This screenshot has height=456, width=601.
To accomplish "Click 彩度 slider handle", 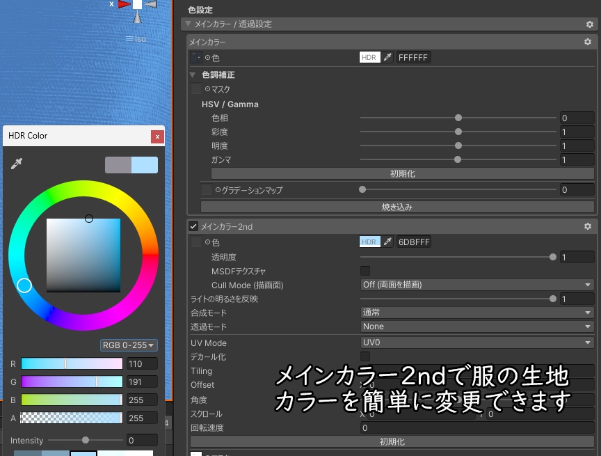I will tap(458, 132).
